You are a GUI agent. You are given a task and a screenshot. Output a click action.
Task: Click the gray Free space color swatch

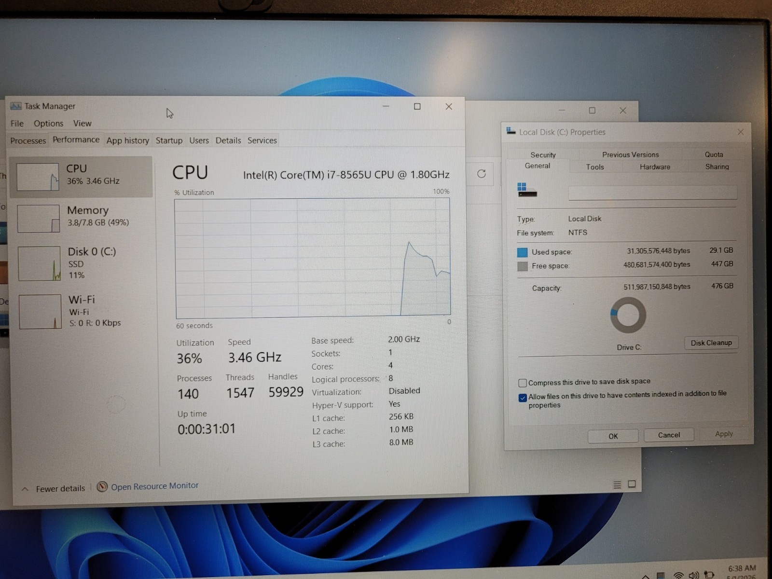tap(523, 266)
